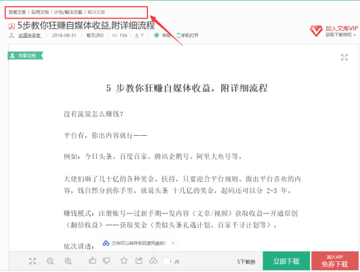Open the uploader's profile link
This screenshot has height=272, width=360.
coord(30,35)
